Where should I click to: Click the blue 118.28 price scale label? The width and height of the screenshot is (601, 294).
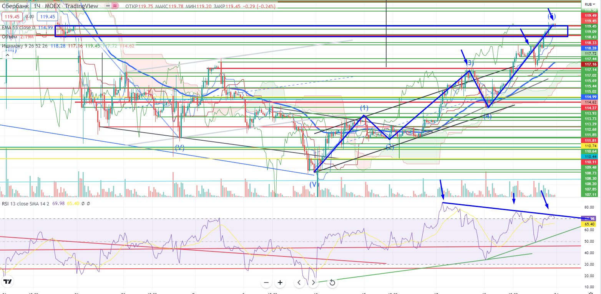(590, 48)
